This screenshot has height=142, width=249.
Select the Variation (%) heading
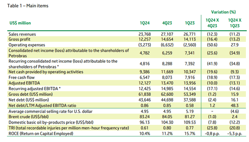(223, 12)
